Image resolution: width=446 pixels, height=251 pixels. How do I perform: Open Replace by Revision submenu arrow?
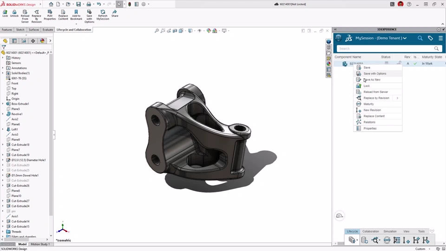(397, 98)
